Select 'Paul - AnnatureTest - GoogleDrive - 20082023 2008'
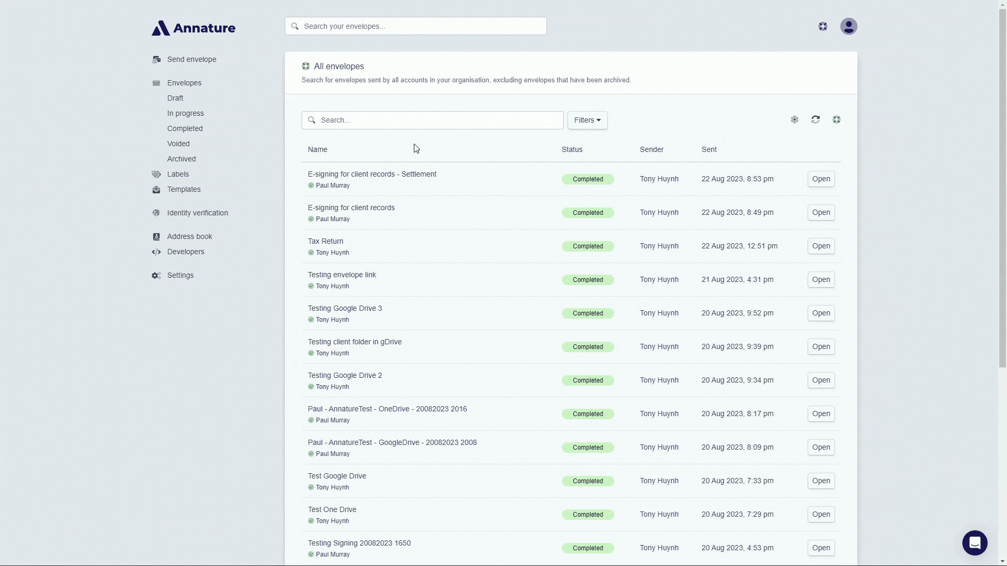The width and height of the screenshot is (1007, 566). coord(392,443)
